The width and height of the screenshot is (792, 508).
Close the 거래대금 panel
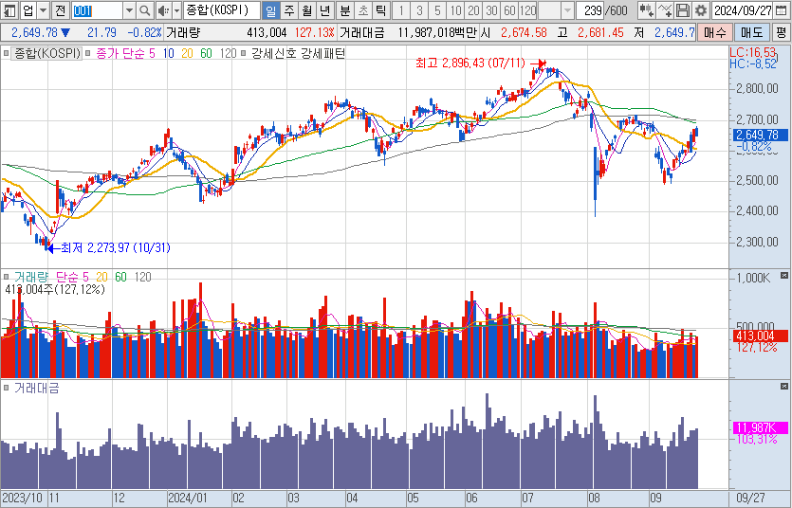(x=783, y=387)
